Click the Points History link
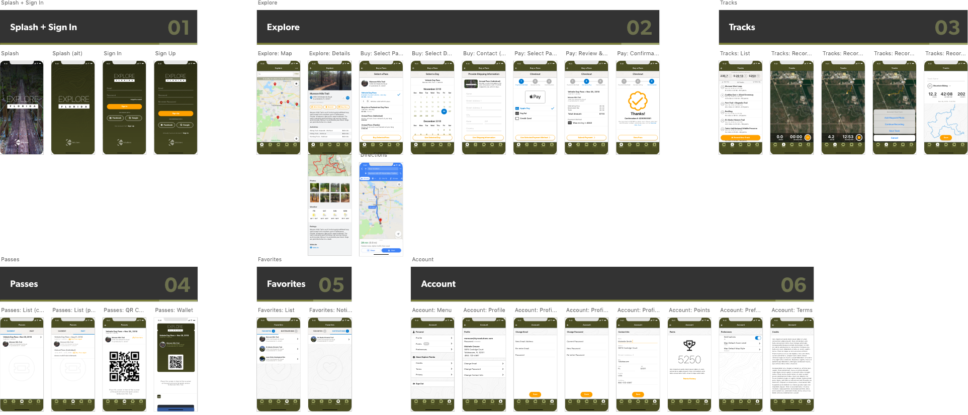968x415 pixels. point(689,378)
